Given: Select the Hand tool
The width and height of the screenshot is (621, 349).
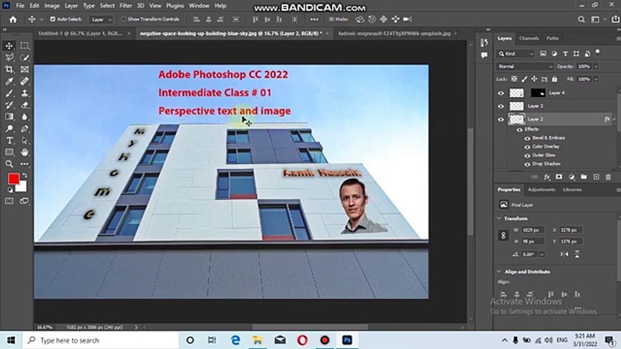Looking at the screenshot, I should tap(24, 152).
